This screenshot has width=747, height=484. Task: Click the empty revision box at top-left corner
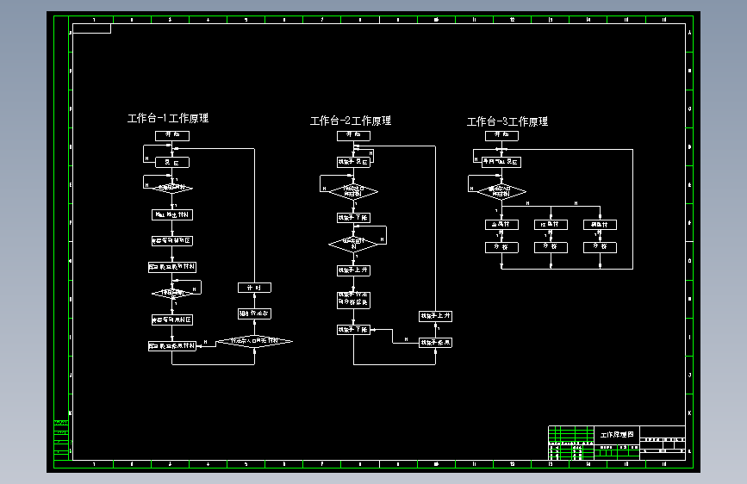tap(92, 28)
